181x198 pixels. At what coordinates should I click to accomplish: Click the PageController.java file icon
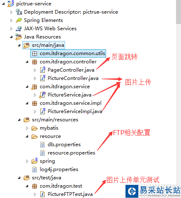43,70
